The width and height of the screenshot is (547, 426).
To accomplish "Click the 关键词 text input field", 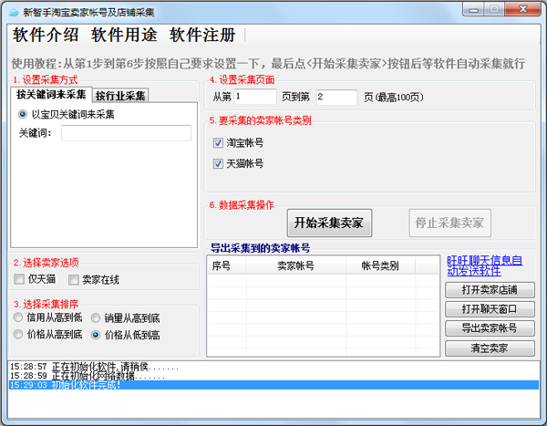I will point(126,133).
